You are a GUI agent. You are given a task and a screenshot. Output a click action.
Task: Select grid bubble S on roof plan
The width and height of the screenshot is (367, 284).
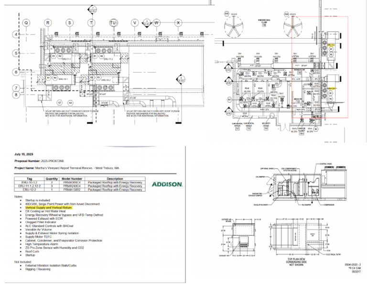(69, 23)
